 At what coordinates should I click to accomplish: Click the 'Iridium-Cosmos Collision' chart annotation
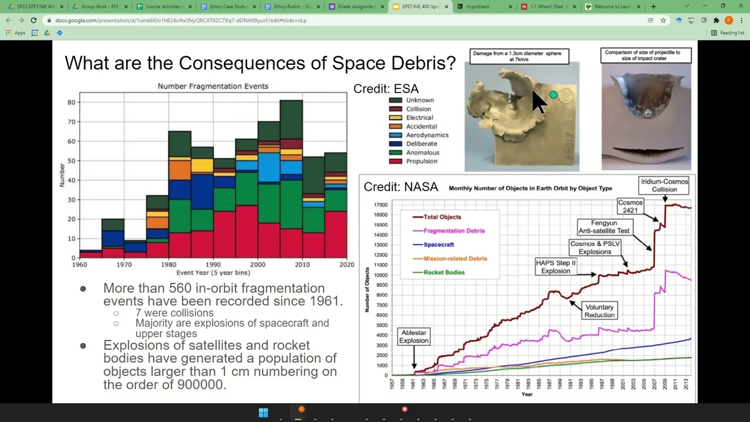click(x=664, y=186)
